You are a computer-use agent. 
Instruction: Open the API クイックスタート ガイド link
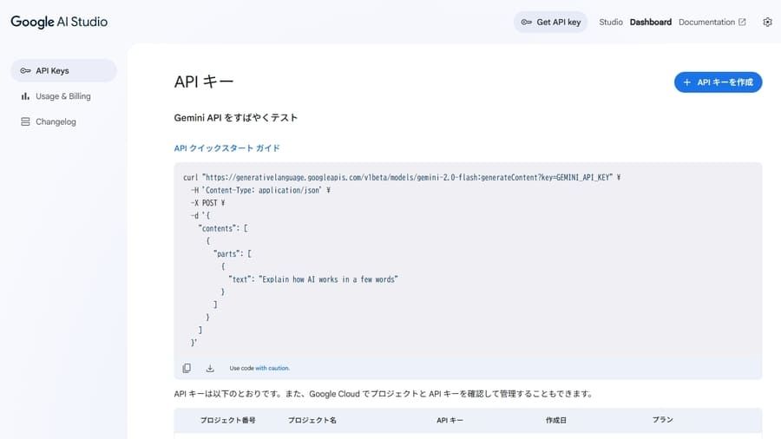pos(226,147)
